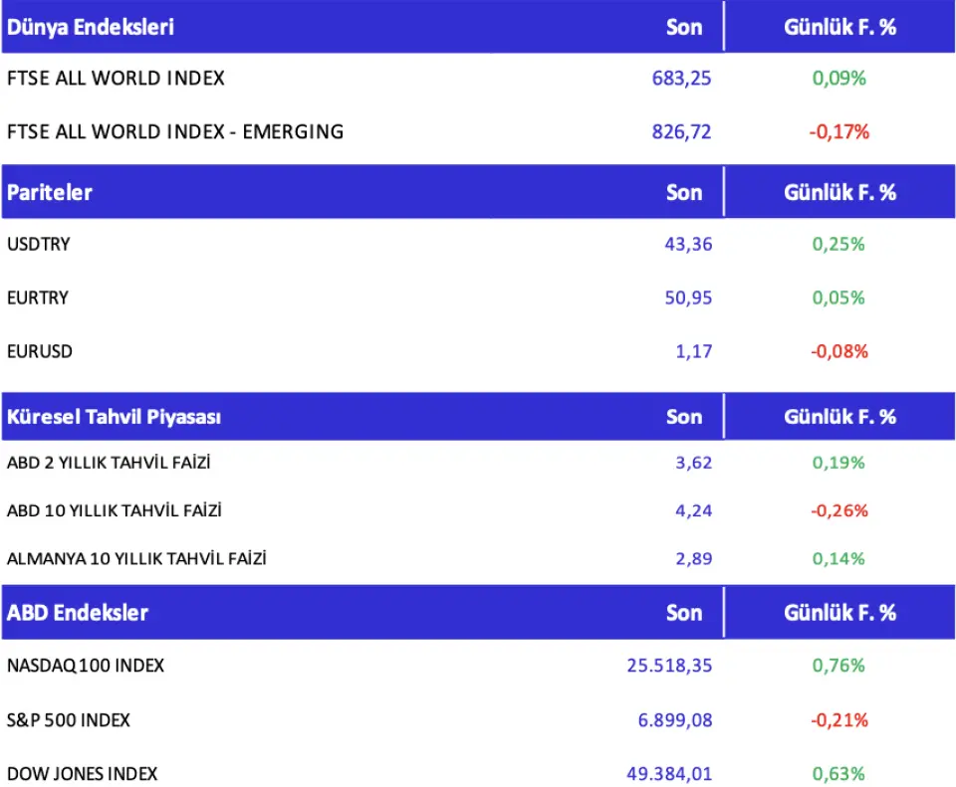Click the USDTRY last value 43,36
Screen dimensions: 956x787
click(688, 244)
